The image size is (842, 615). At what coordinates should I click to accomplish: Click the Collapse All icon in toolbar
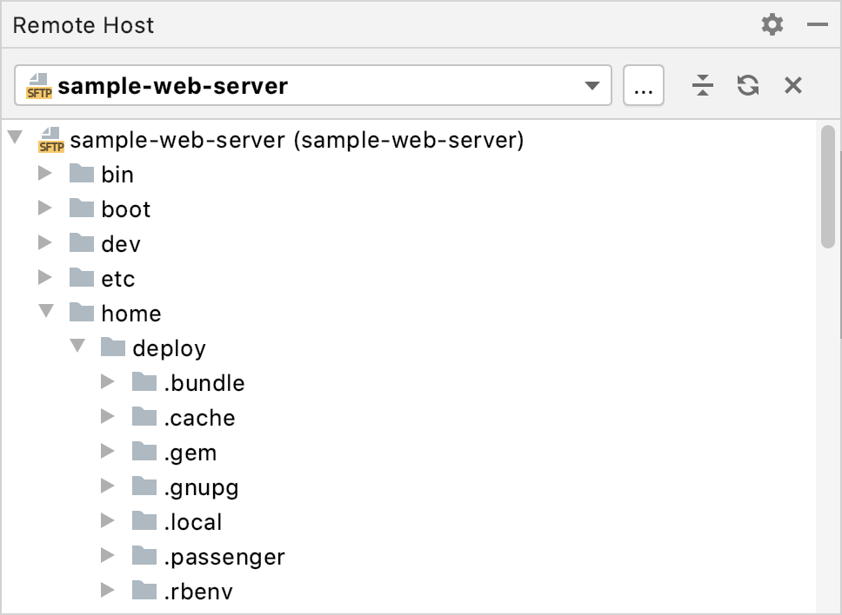click(x=703, y=85)
